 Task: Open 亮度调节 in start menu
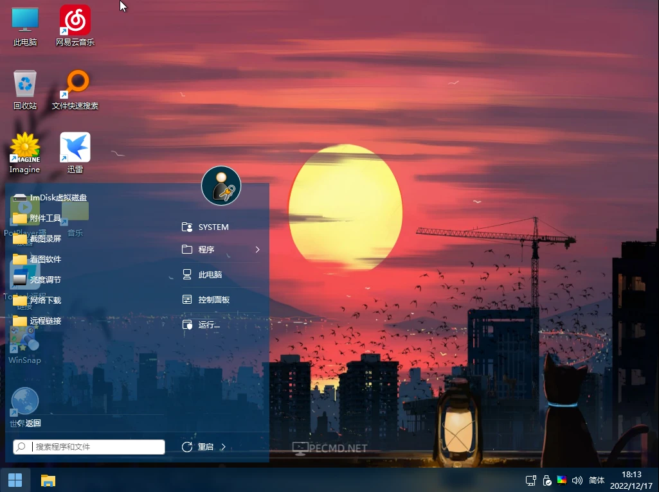point(37,279)
